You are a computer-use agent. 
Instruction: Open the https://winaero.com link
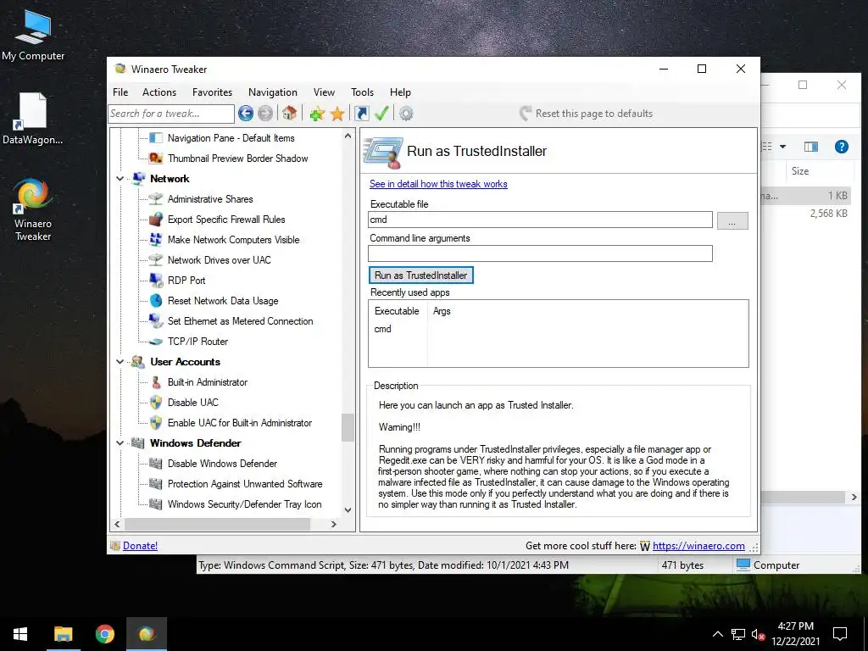coord(698,546)
